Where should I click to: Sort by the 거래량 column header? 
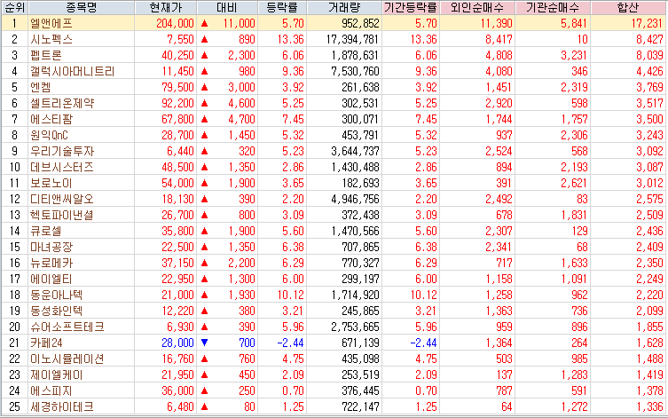coord(344,7)
